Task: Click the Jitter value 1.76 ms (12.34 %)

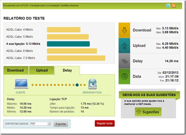Action: coord(92,104)
